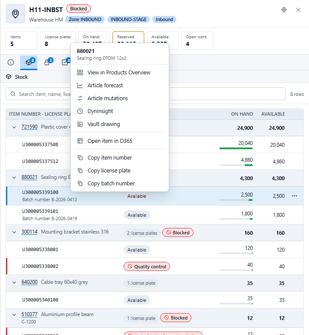Open item number link 510377
Screen dimensions: 309x335
[x=30, y=314]
